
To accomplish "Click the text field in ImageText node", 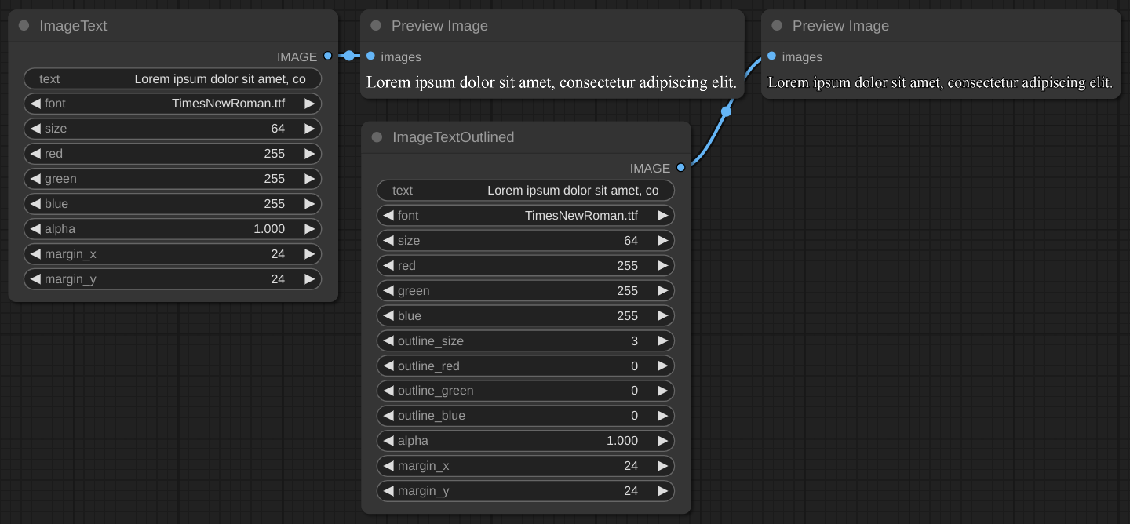I will pyautogui.click(x=173, y=78).
